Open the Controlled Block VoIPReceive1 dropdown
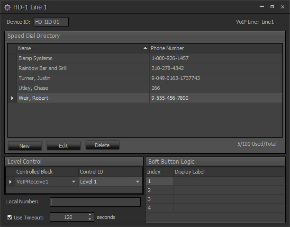Viewport: 290px width, 227px height. pyautogui.click(x=73, y=182)
